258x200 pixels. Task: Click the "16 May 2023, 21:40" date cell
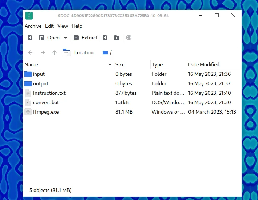coord(209,93)
